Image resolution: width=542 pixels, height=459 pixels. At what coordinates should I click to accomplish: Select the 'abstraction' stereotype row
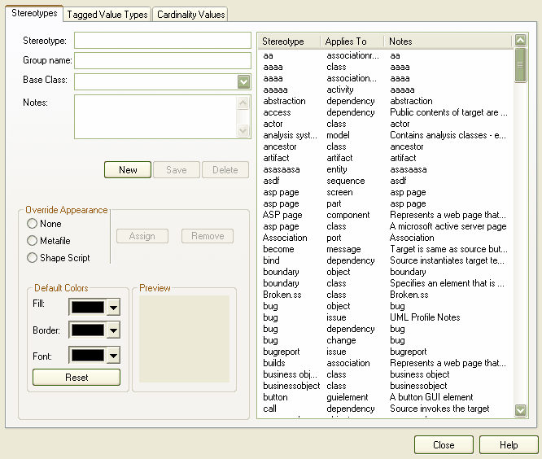(386, 101)
